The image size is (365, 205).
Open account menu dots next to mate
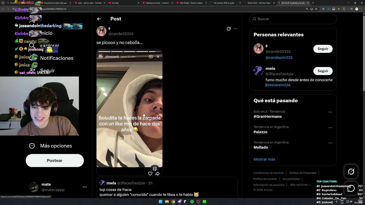[85, 187]
